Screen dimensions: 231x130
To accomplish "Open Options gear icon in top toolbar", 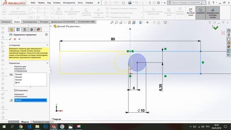I will [158, 3].
